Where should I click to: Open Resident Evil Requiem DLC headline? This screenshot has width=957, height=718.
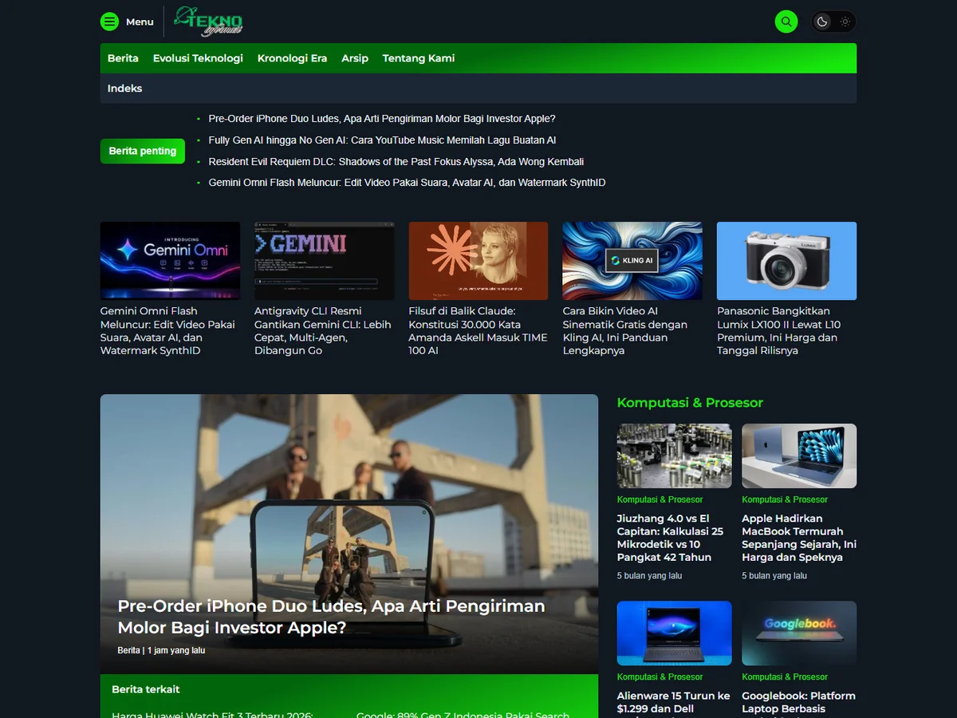click(396, 162)
